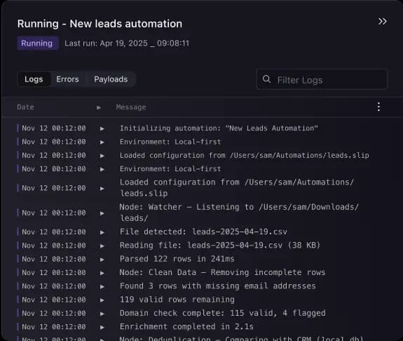Image resolution: width=403 pixels, height=341 pixels.
Task: Expand the 'Domain check complete' log row
Action: (102, 314)
